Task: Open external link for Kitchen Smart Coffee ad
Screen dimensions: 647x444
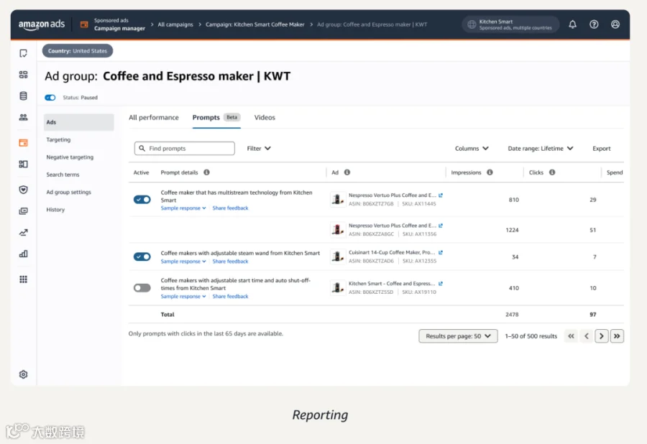Action: 441,284
